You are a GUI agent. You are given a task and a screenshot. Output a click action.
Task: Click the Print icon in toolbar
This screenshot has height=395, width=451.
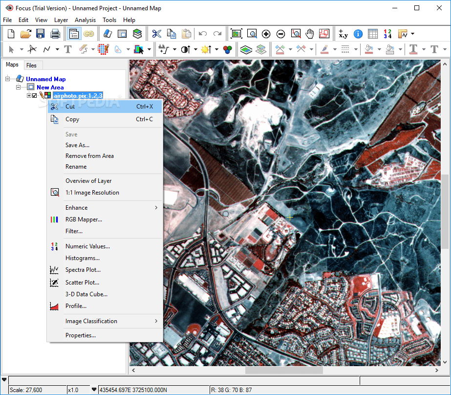pos(55,34)
